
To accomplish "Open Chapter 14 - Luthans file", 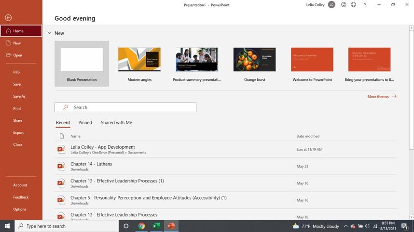I will (x=225, y=166).
